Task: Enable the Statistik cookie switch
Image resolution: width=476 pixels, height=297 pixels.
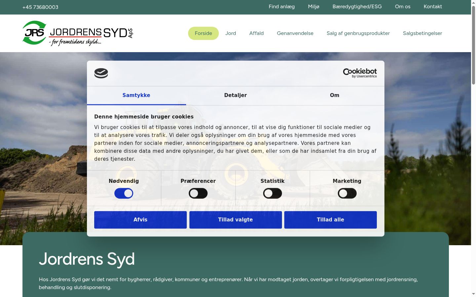Action: click(272, 193)
